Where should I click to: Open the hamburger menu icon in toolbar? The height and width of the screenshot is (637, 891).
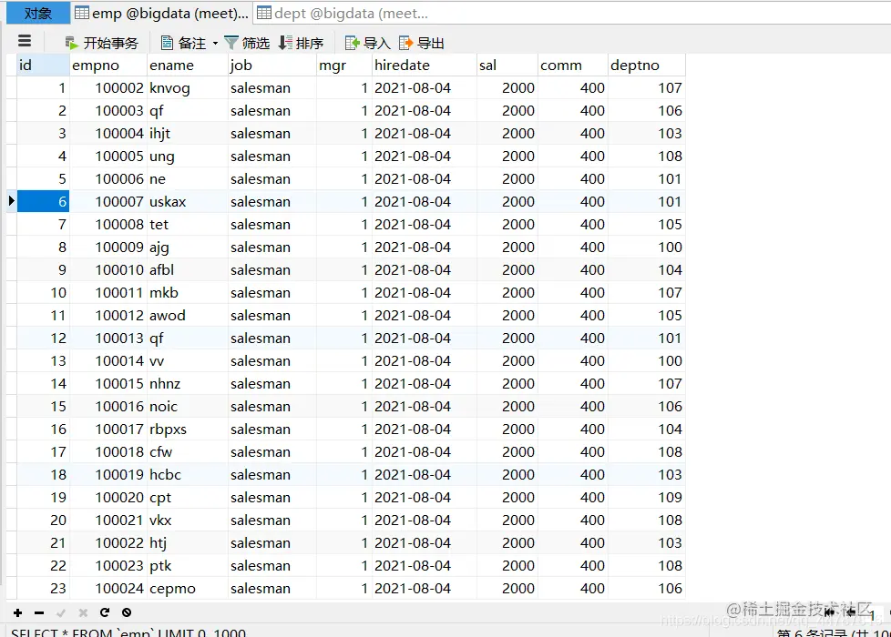25,42
